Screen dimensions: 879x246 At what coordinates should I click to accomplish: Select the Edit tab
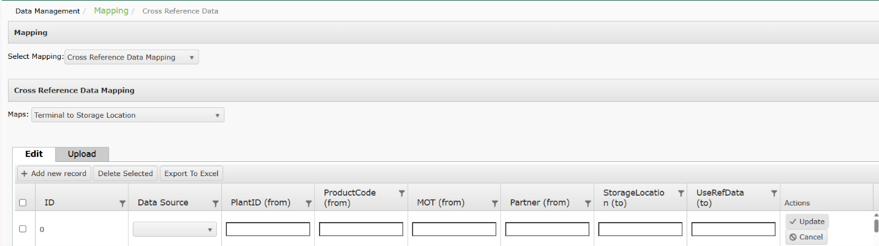point(34,154)
